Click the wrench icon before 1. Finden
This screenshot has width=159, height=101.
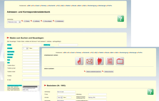[22, 21]
